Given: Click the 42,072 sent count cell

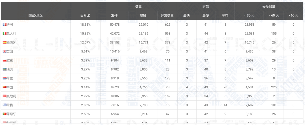Looking at the screenshot, I should pyautogui.click(x=115, y=34).
